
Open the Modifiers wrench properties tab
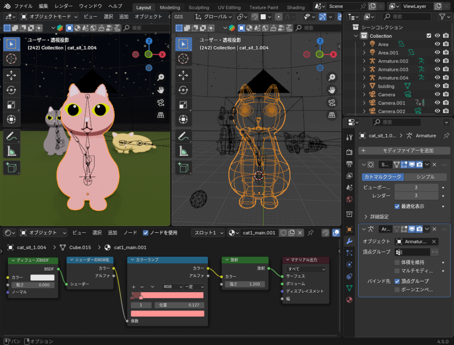click(349, 241)
